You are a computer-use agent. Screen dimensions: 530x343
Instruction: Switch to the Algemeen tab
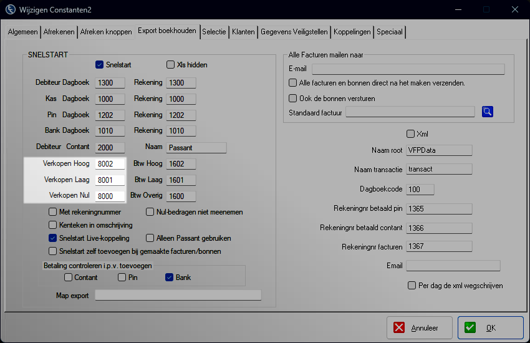click(23, 32)
